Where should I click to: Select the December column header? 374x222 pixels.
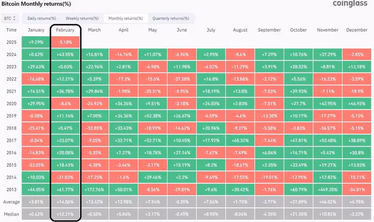pyautogui.click(x=357, y=30)
